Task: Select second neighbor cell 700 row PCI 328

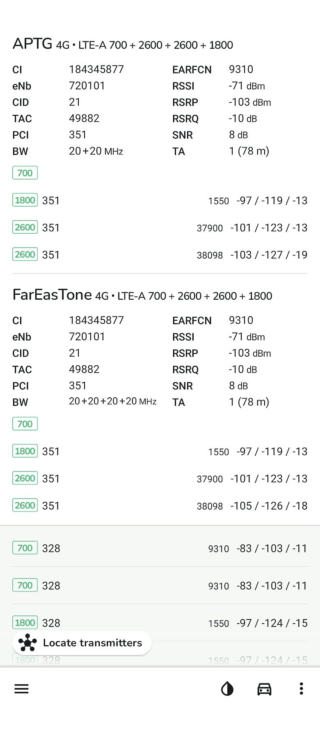Action: (x=160, y=585)
